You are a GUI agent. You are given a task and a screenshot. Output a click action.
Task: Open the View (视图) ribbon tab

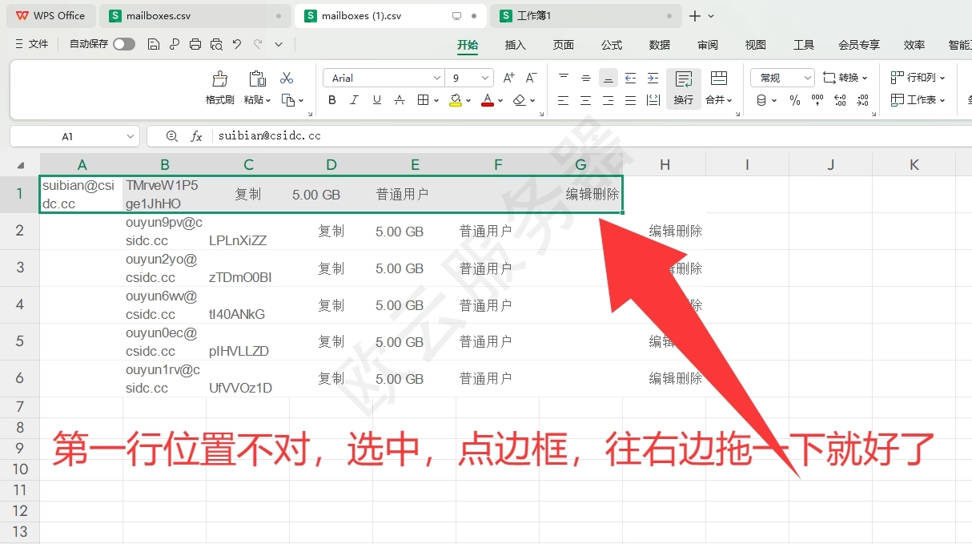click(x=756, y=45)
